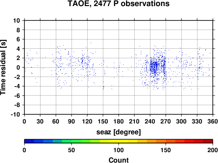The image size is (218, 163).
Task: Click the 'seaz [degree]' x-axis label
Action: pos(119,132)
